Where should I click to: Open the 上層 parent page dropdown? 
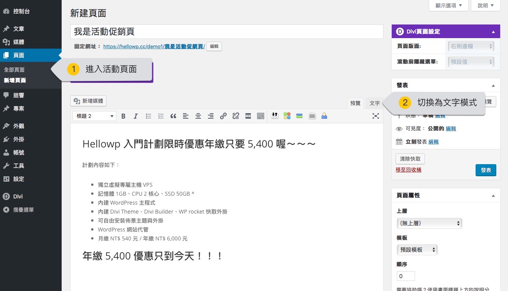point(429,223)
